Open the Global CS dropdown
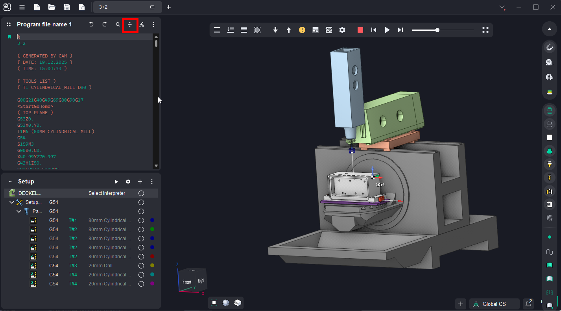Image resolution: width=561 pixels, height=311 pixels. coord(494,304)
